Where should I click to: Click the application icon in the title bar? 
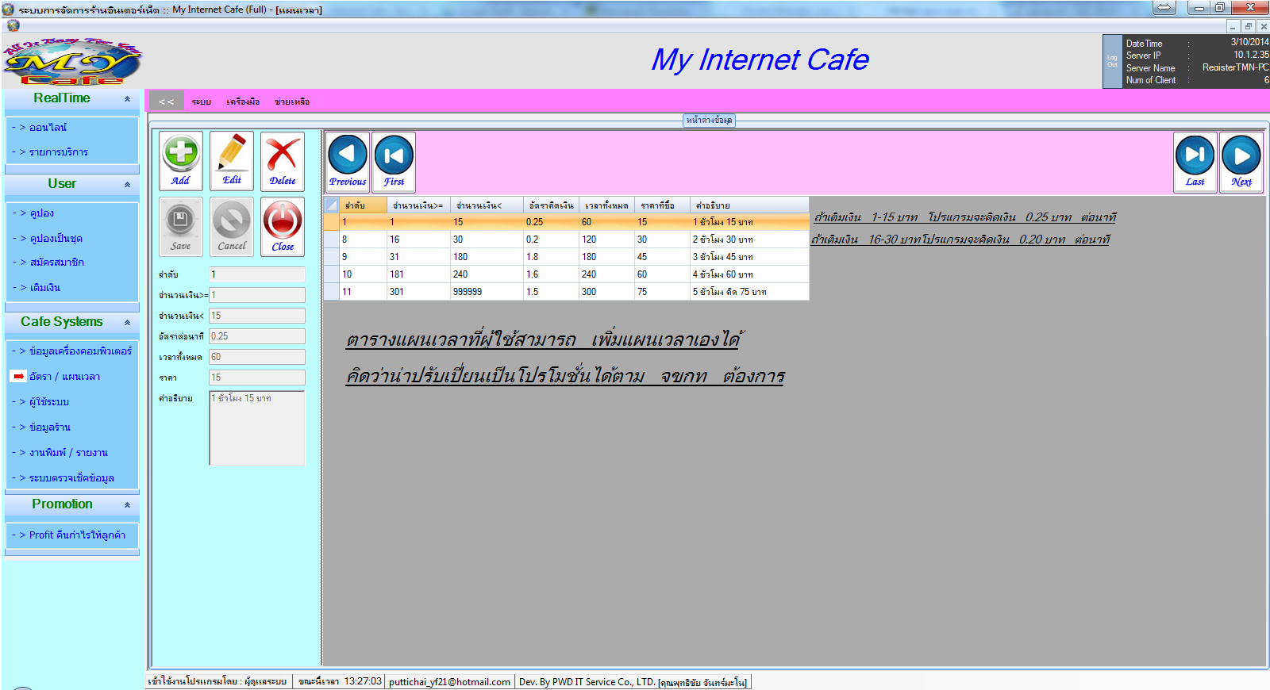(x=8, y=10)
